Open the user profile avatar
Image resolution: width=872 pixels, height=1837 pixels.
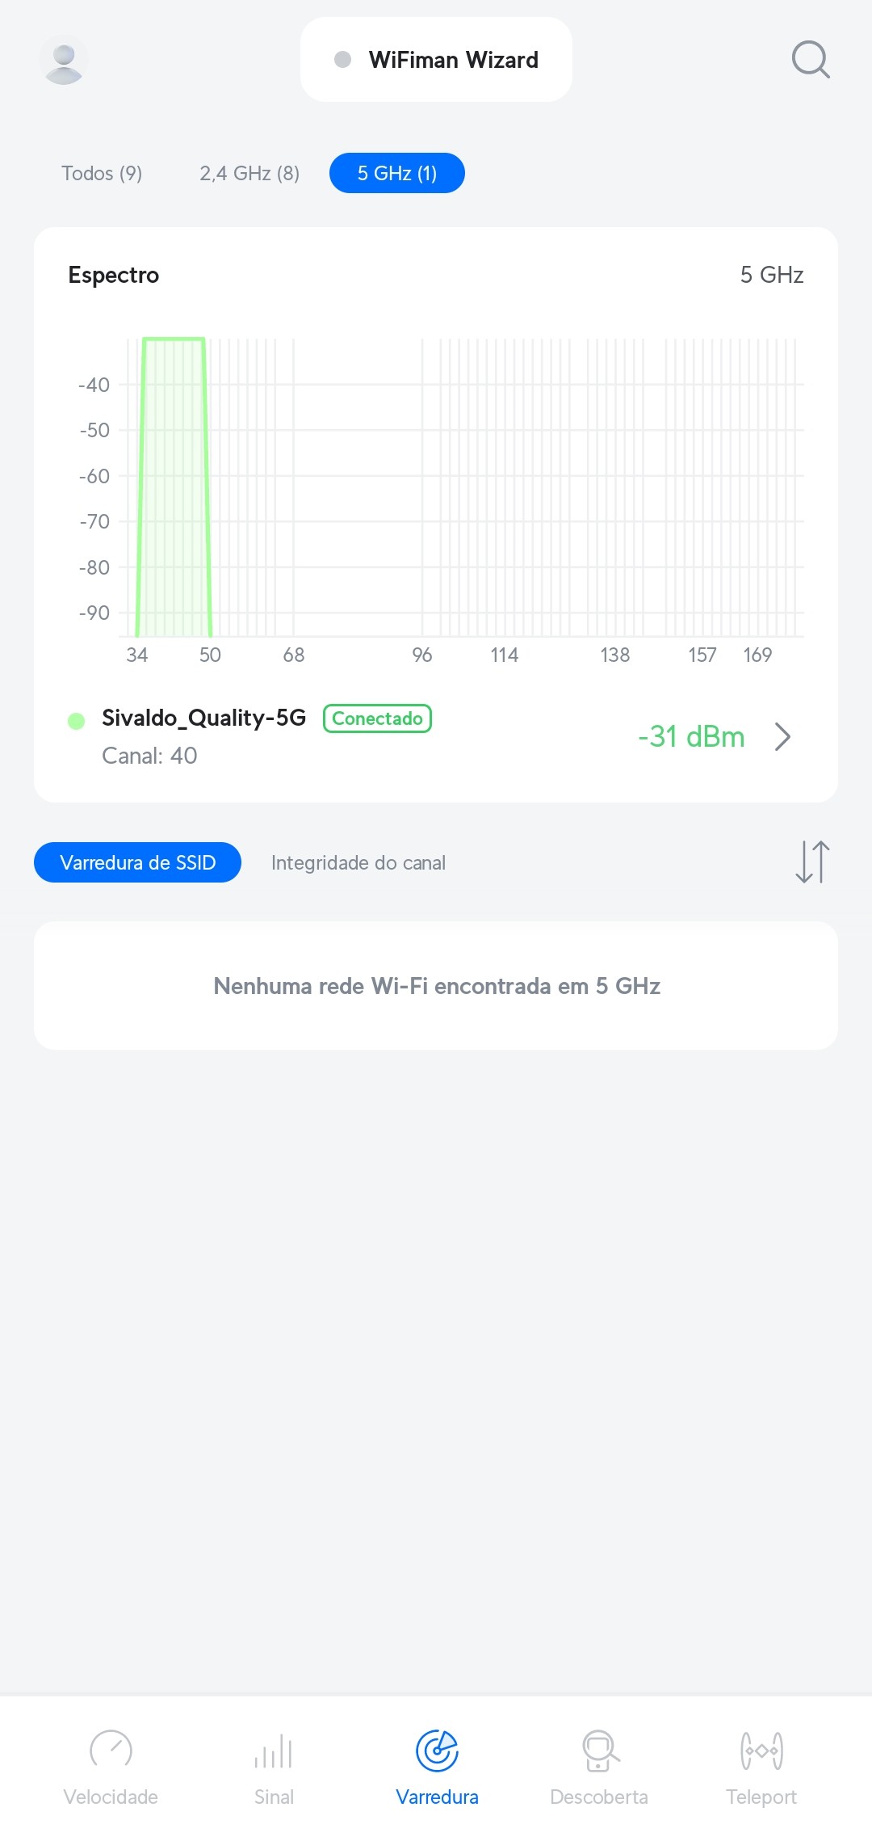click(64, 61)
